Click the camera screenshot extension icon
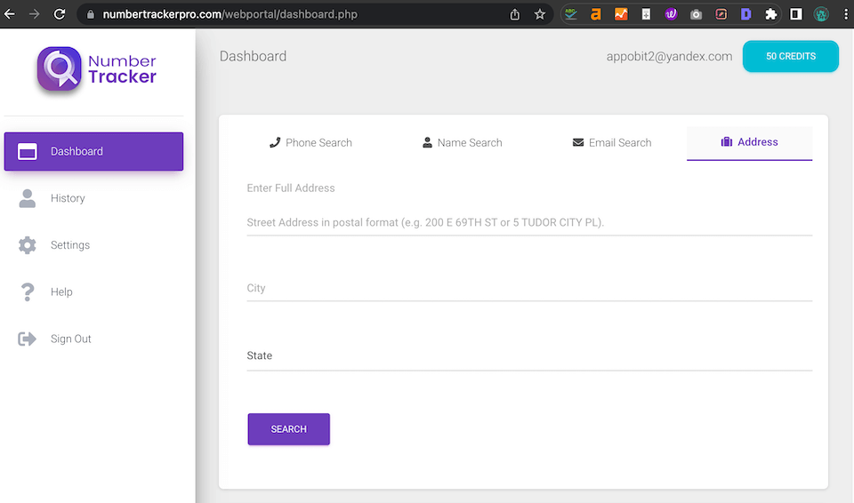Image resolution: width=854 pixels, height=503 pixels. pyautogui.click(x=696, y=15)
